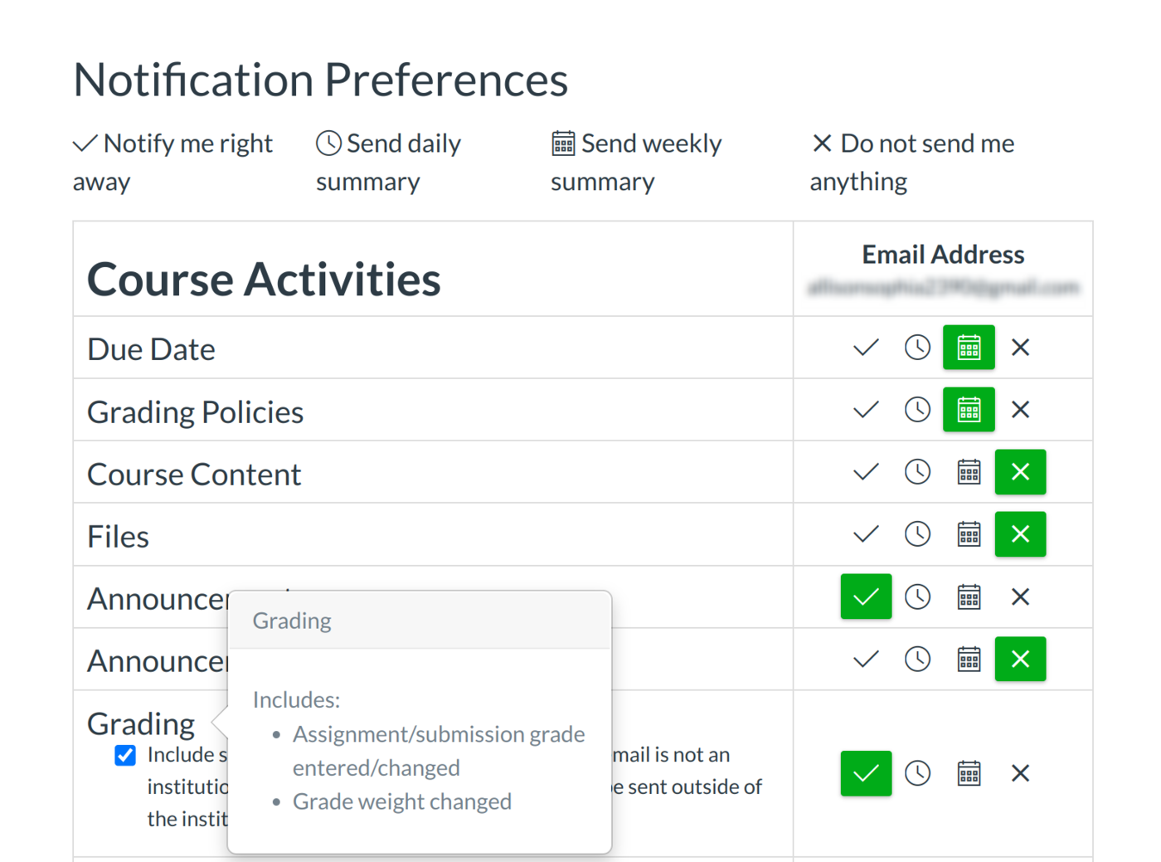Set Due Date to notify right away
Image resolution: width=1161 pixels, height=862 pixels.
pos(866,348)
